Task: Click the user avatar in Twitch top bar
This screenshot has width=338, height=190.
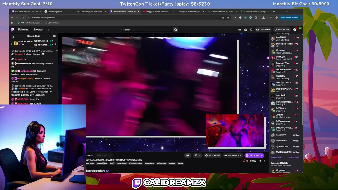Action: [300, 29]
